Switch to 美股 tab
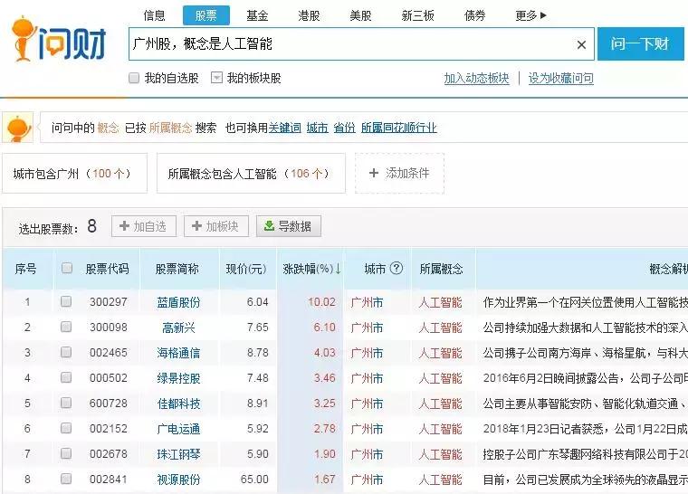Viewport: 688px width, 494px height. (x=360, y=15)
